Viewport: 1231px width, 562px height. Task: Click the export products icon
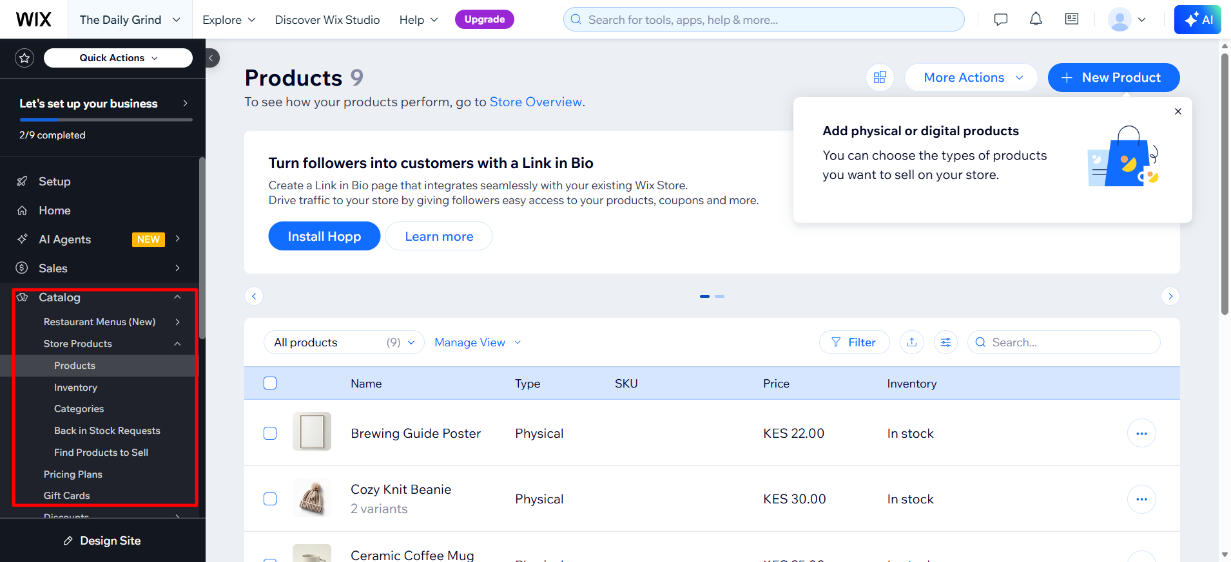click(x=911, y=342)
